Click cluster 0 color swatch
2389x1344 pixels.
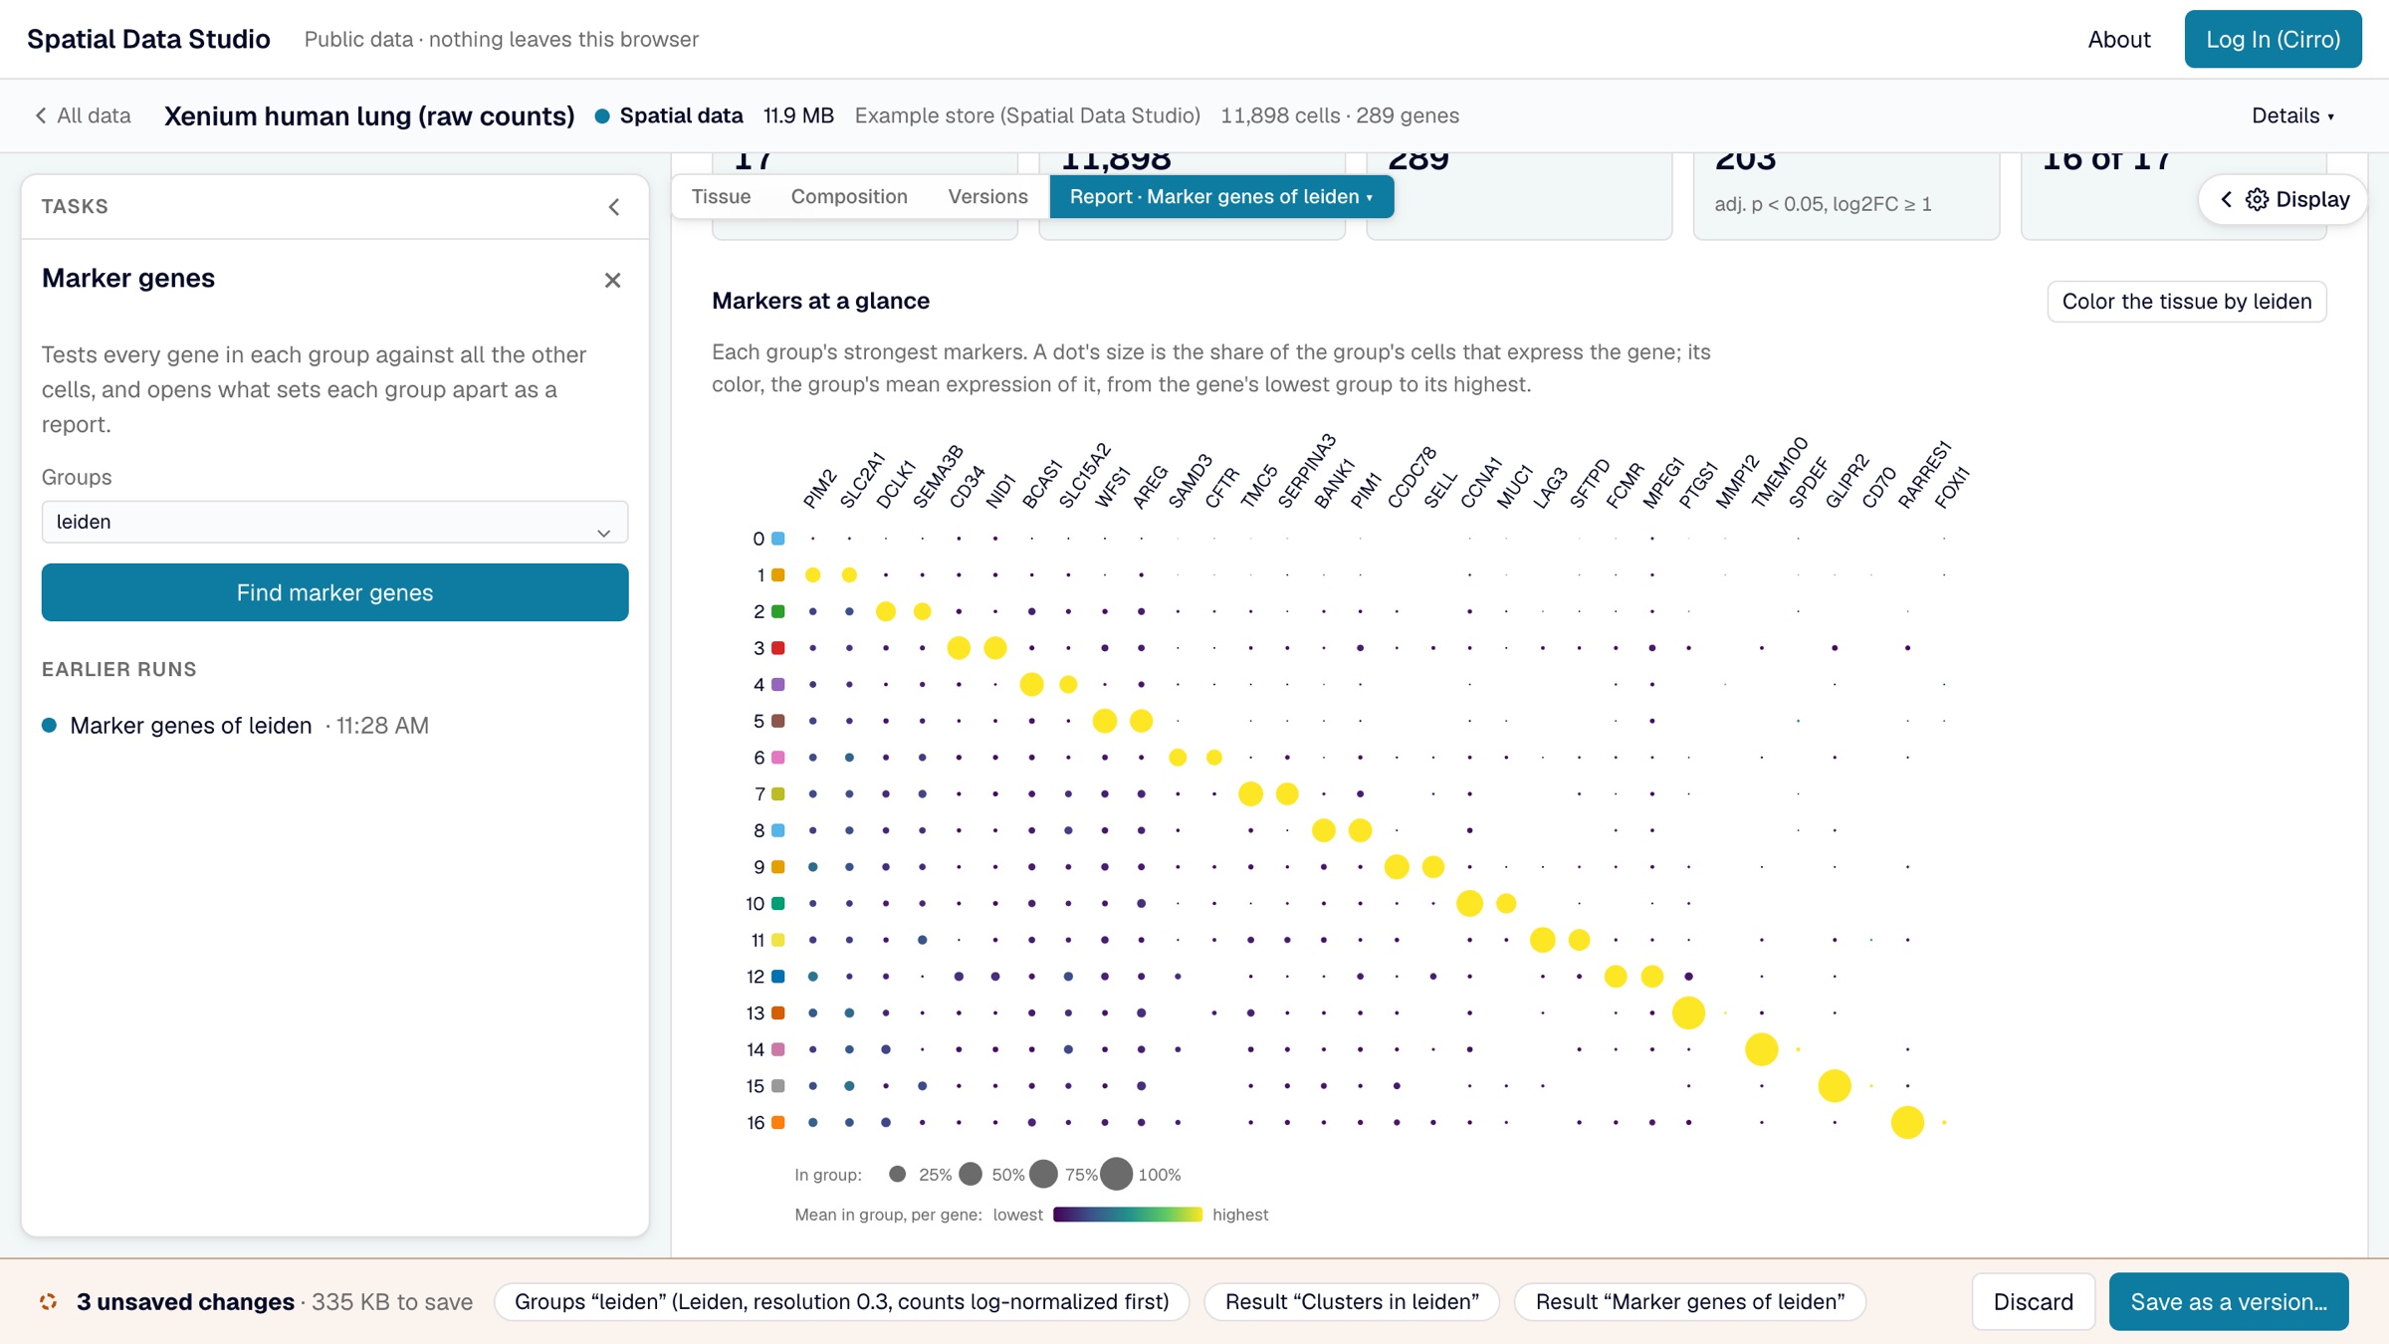778,539
